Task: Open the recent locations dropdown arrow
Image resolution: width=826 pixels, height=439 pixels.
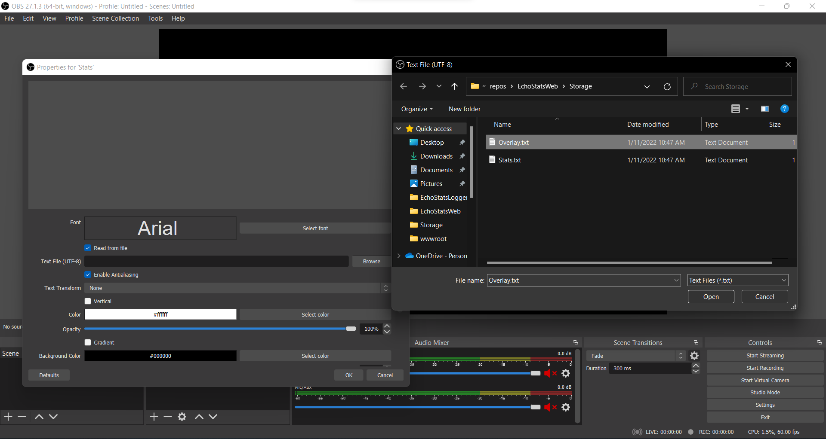Action: tap(439, 86)
